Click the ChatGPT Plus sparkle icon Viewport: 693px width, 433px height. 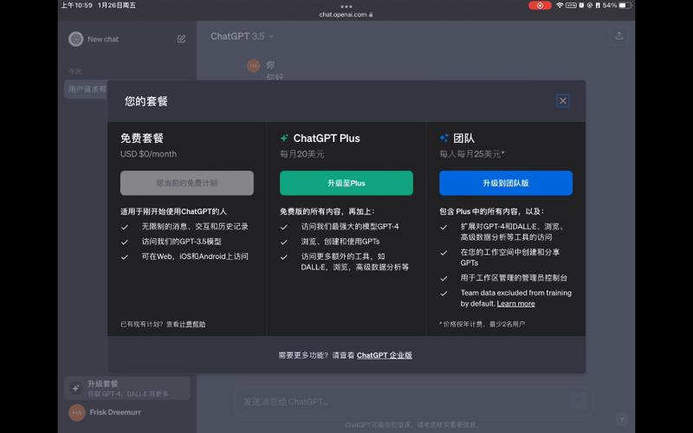tap(284, 138)
